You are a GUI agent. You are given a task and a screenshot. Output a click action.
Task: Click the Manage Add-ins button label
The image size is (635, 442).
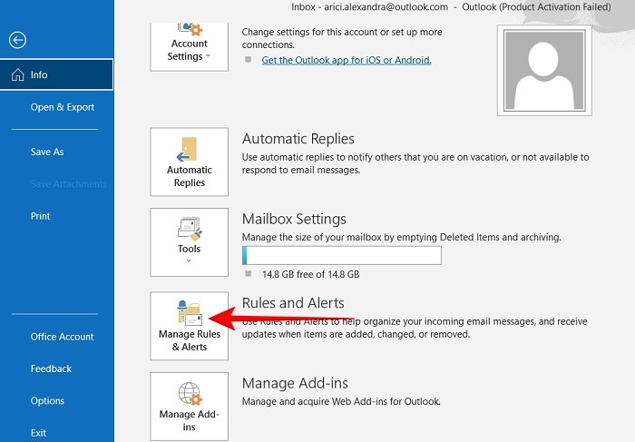click(189, 420)
